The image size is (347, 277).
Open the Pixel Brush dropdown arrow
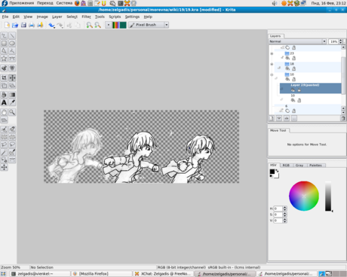click(166, 25)
